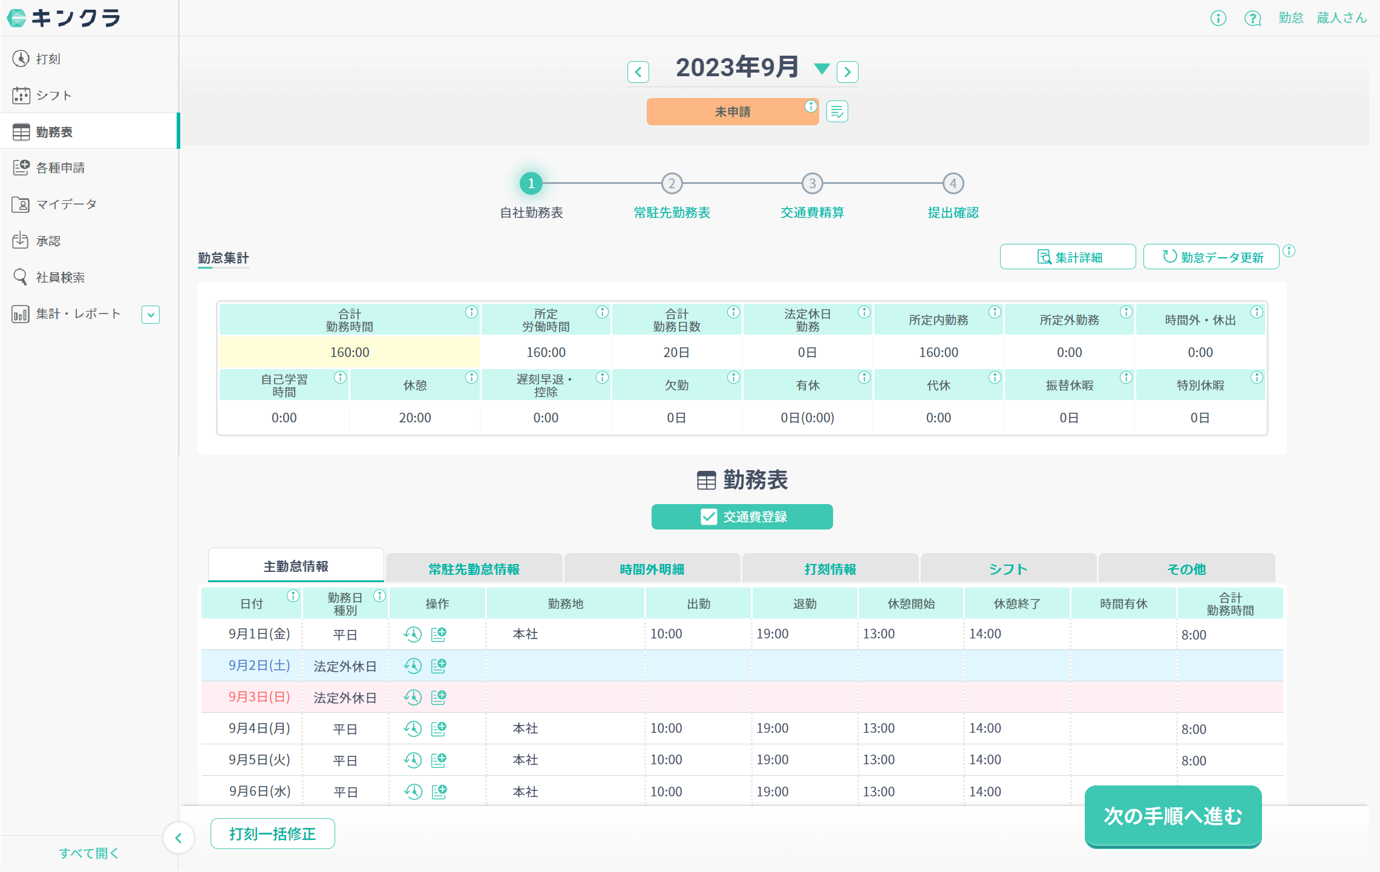Show info for 所定外勤務 header
Viewport: 1380px width, 872px height.
click(1126, 312)
